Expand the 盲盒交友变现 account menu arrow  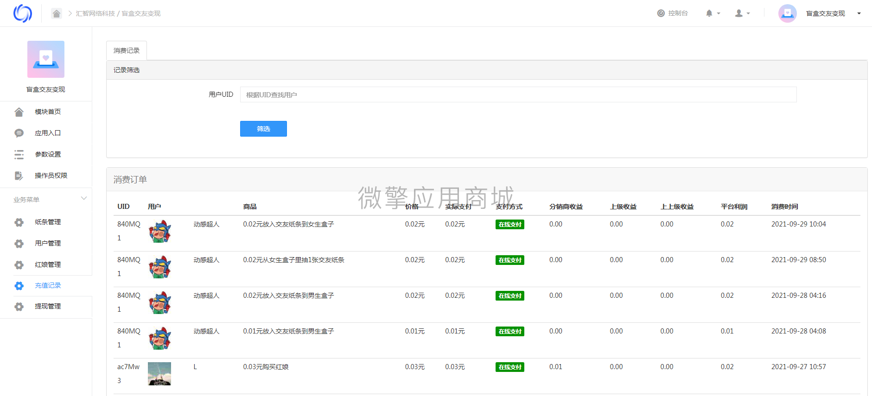(x=859, y=13)
